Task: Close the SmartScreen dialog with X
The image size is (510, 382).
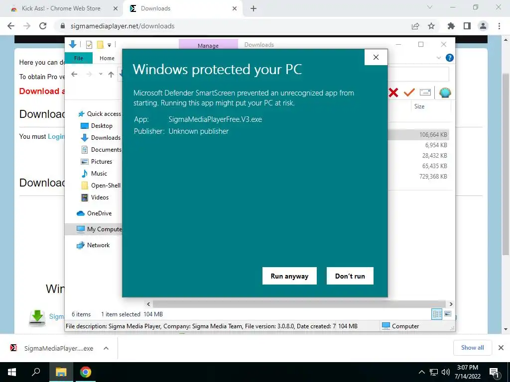Action: point(376,57)
